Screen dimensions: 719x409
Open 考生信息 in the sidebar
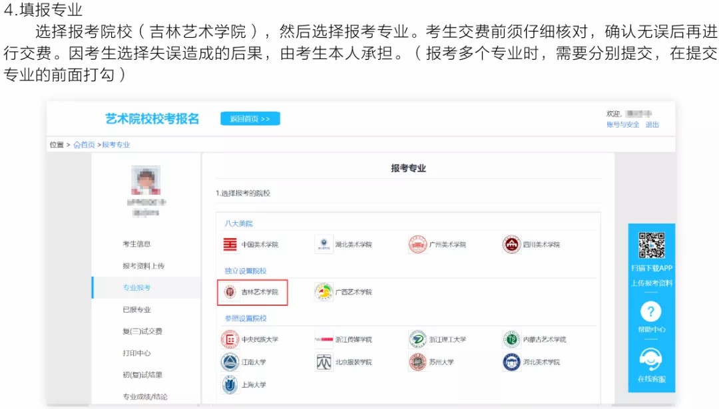coord(136,244)
